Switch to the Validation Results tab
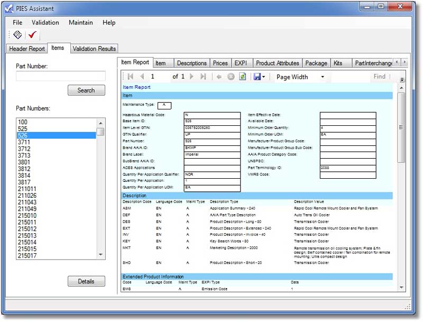The image size is (423, 322). pyautogui.click(x=94, y=49)
